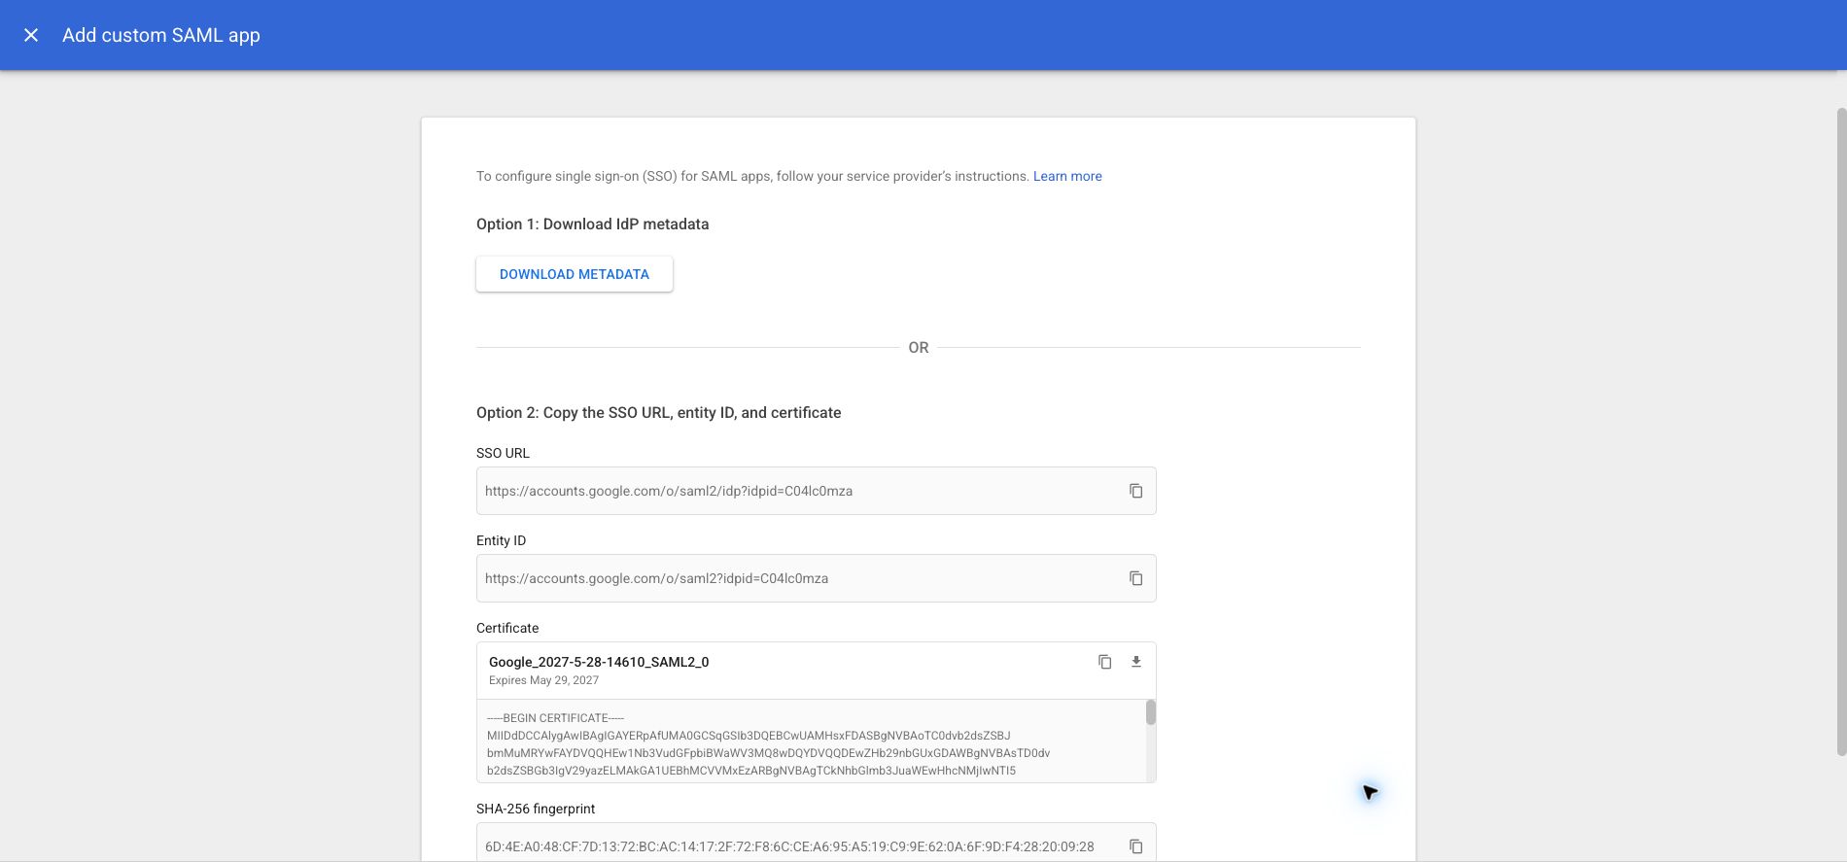Click inside the Entity ID field
1847x862 pixels.
pyautogui.click(x=816, y=578)
